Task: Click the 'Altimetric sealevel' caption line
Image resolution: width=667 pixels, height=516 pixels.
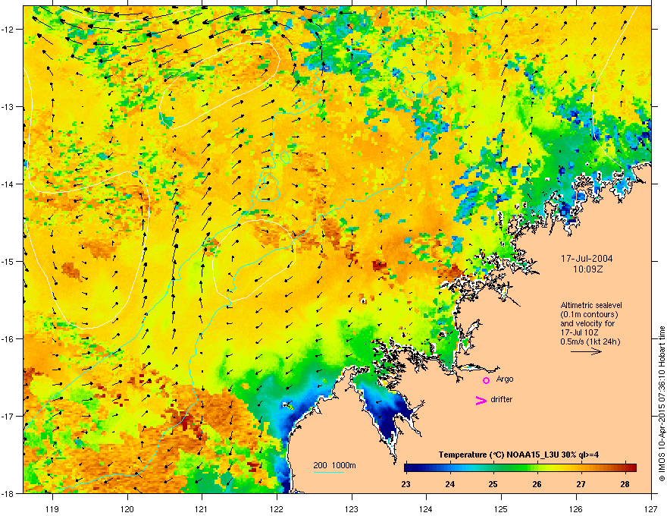Action: (591, 305)
